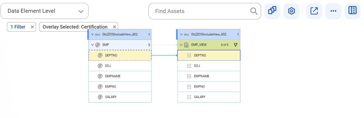Click grid icon beside EMP_VIEW DEPTNO
364x118 pixels.
point(189,55)
